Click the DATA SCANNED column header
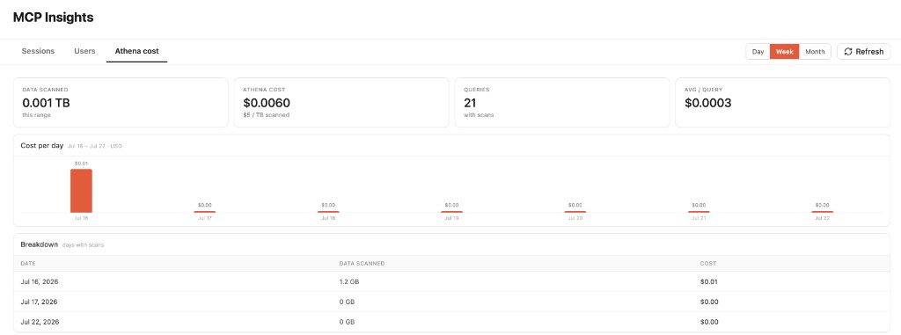This screenshot has height=335, width=901. click(x=362, y=263)
